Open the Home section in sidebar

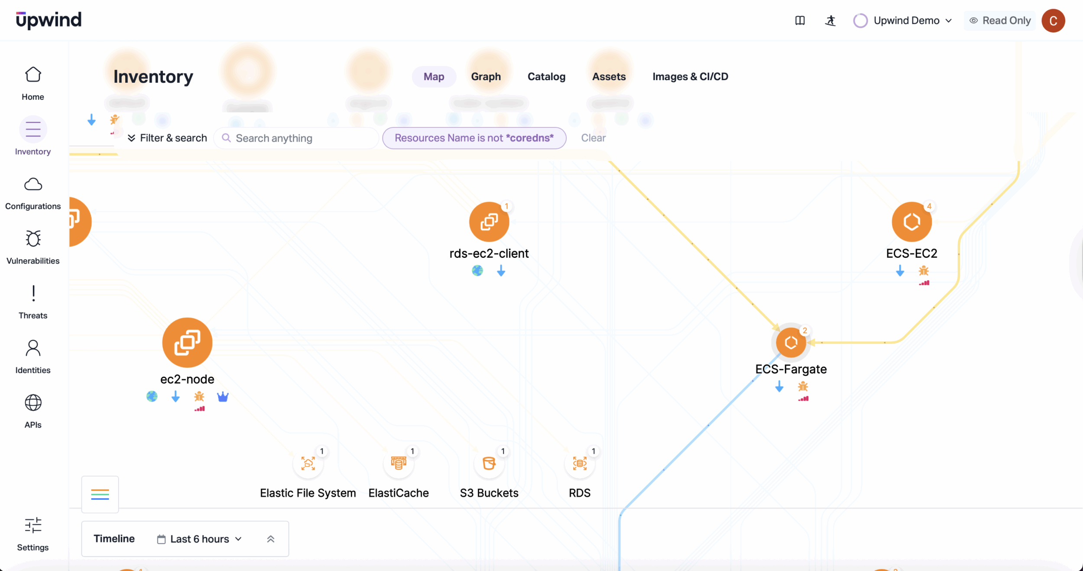(x=33, y=84)
